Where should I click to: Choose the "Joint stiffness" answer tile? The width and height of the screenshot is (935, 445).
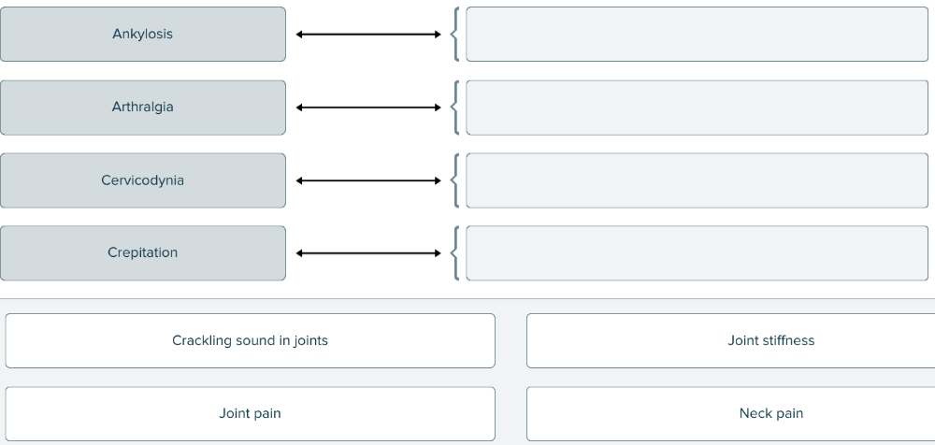click(730, 340)
